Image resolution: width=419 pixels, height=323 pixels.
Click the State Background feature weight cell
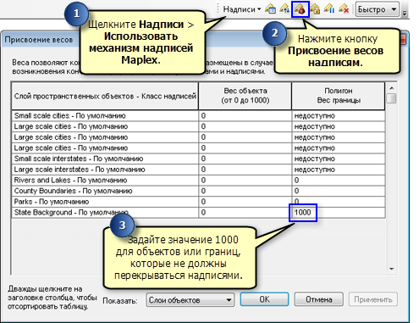click(x=245, y=213)
